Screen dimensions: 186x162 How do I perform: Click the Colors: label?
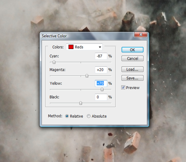tap(58, 47)
